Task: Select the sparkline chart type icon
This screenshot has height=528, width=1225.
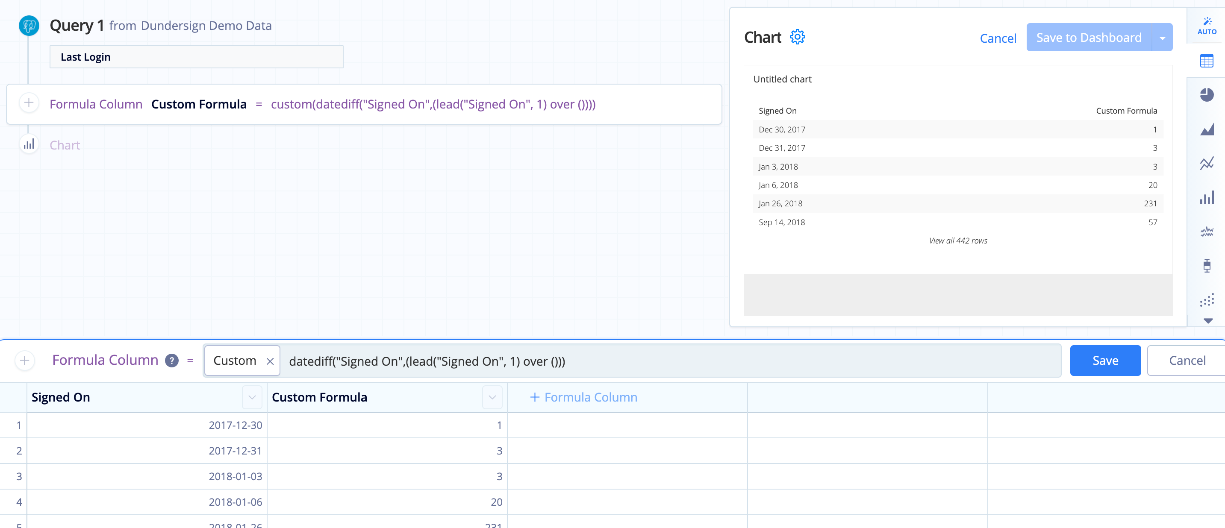Action: click(1207, 232)
